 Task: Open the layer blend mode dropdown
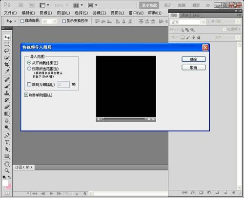coord(187,22)
